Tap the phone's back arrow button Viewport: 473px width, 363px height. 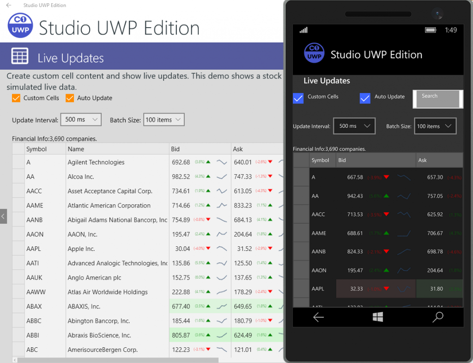pyautogui.click(x=318, y=317)
